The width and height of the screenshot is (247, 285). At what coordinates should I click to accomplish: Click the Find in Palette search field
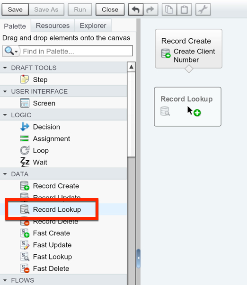(x=76, y=51)
